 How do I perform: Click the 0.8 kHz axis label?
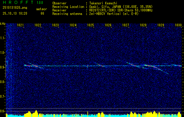(x=3, y=82)
